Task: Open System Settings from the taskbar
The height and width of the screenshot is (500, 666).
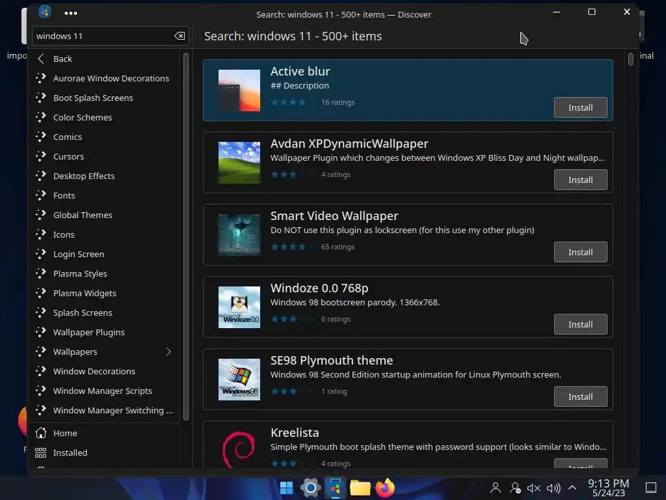Action: 310,488
